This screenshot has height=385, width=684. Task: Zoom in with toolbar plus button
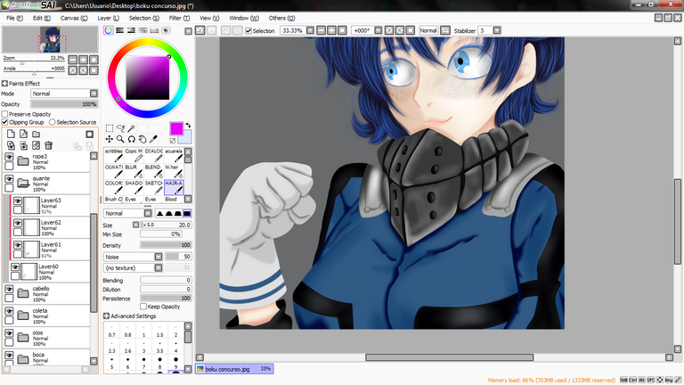tap(331, 30)
